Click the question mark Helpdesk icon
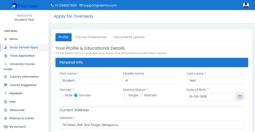The height and width of the screenshot is (132, 255). (x=6, y=93)
